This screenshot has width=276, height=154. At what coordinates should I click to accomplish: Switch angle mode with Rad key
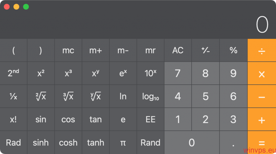(13, 142)
